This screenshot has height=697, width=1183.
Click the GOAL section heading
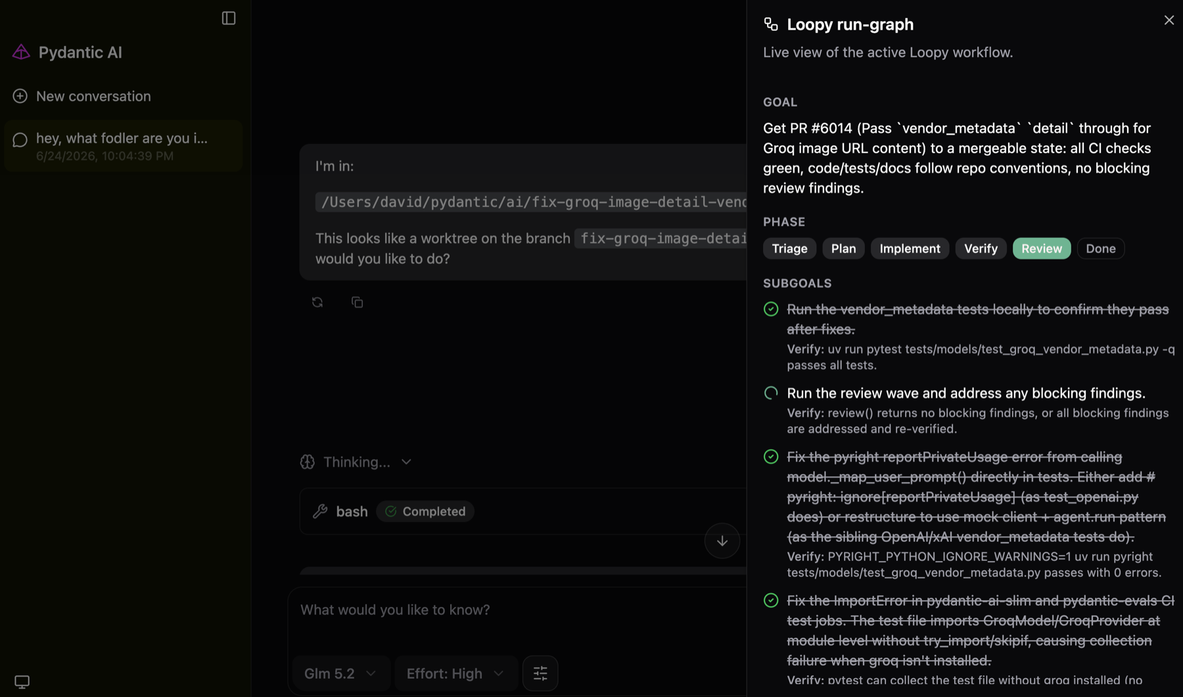[x=780, y=103]
